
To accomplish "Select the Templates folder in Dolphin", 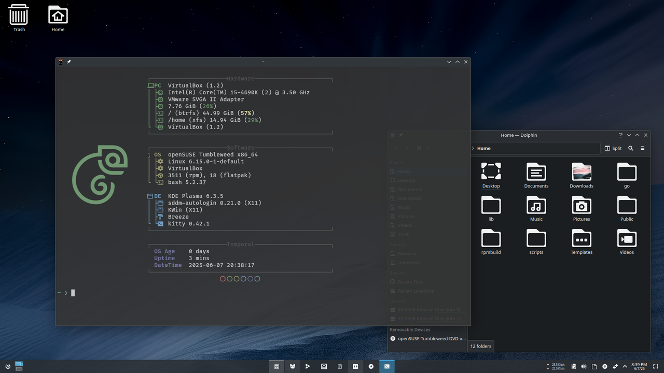I will point(582,242).
